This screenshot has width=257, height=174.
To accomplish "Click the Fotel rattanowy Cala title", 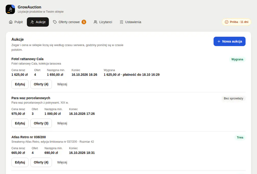I will tap(27, 59).
